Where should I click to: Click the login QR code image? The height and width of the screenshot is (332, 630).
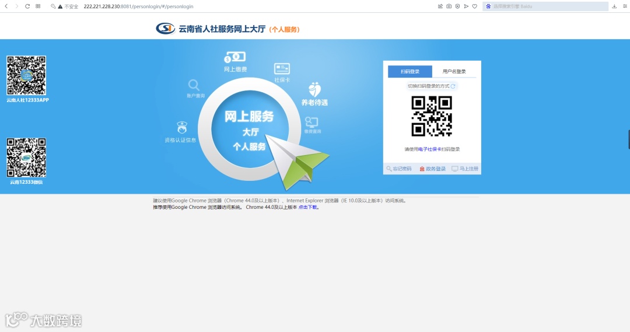[x=432, y=117]
